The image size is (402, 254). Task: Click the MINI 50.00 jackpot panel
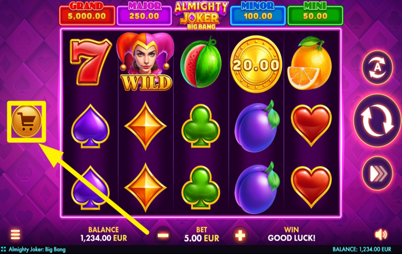click(315, 14)
